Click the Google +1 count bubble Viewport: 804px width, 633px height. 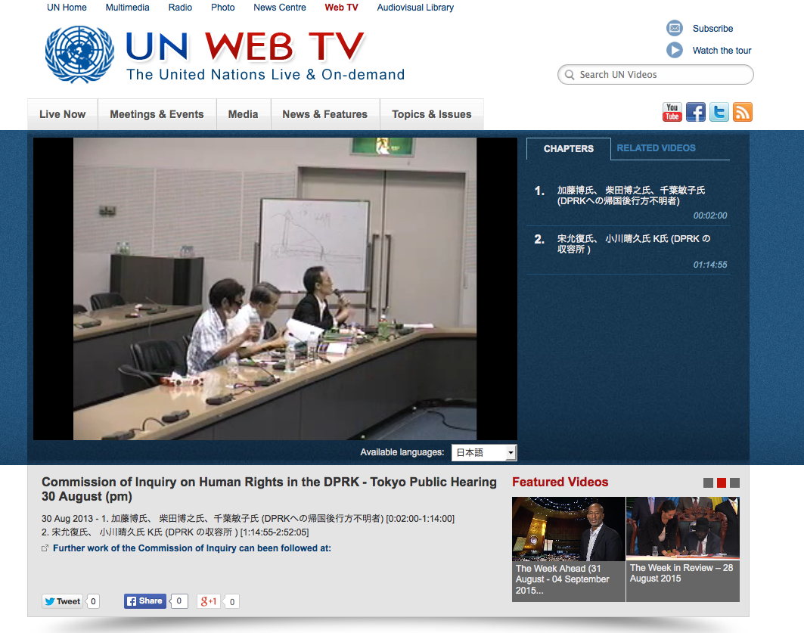231,602
